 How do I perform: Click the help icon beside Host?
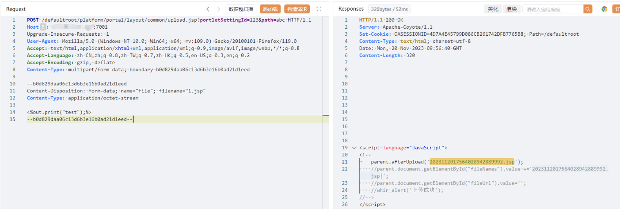43,27
